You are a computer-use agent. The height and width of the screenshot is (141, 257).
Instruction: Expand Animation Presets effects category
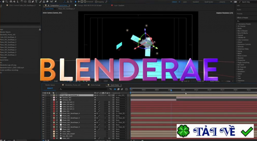click(236, 24)
